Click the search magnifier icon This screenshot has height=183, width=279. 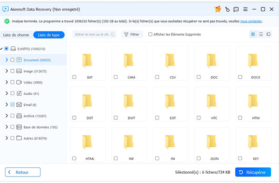(113, 34)
